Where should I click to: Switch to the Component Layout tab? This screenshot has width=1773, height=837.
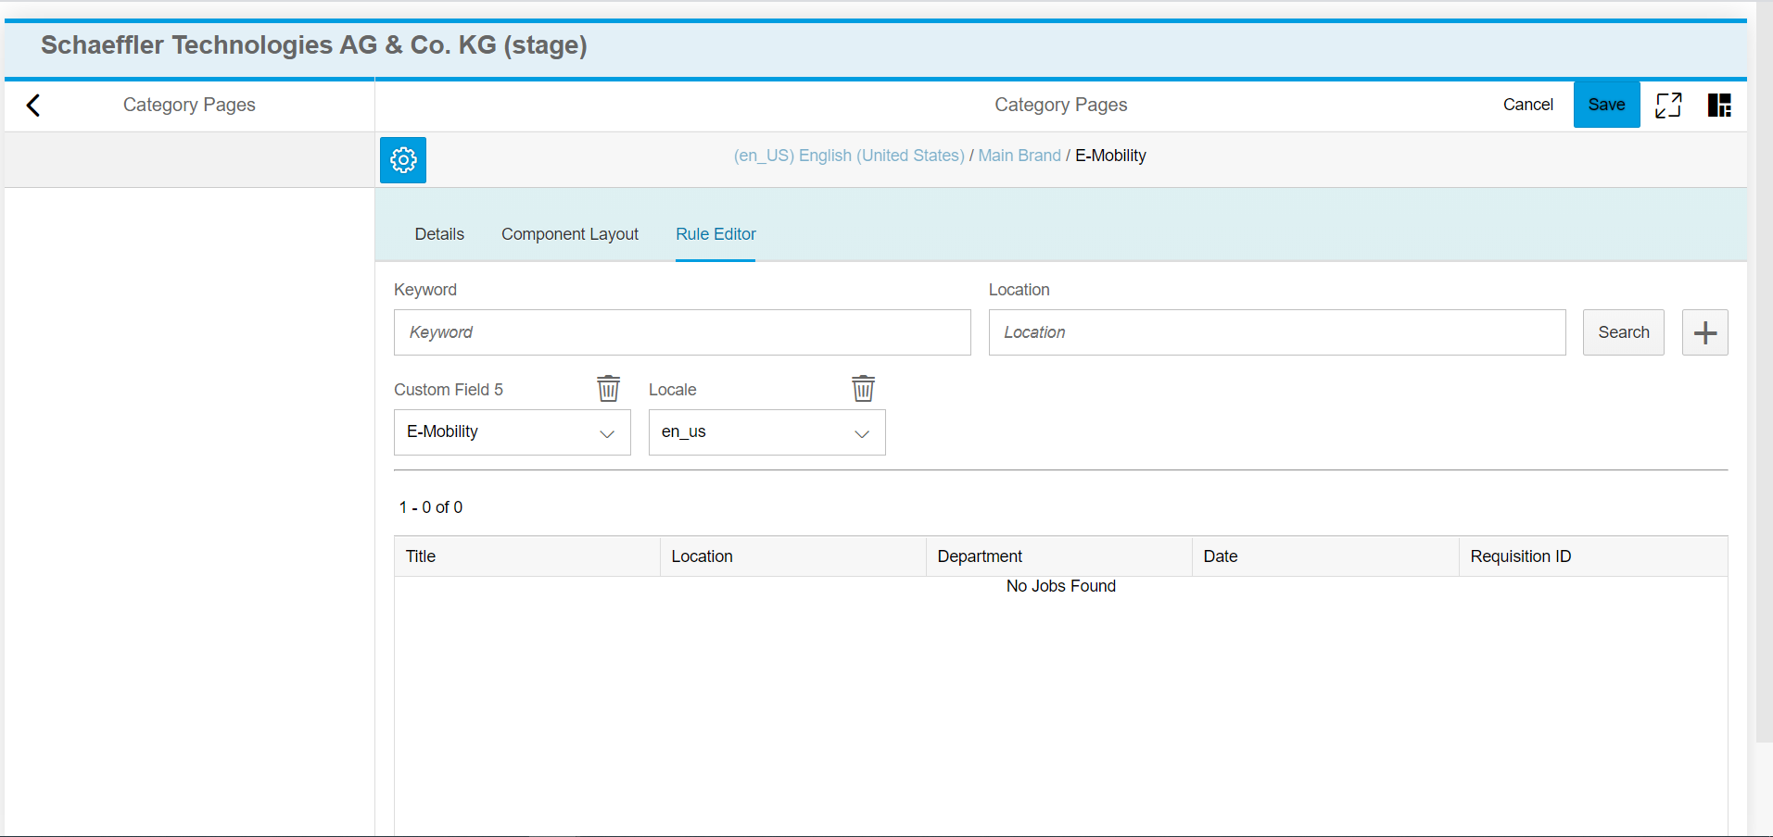point(570,234)
